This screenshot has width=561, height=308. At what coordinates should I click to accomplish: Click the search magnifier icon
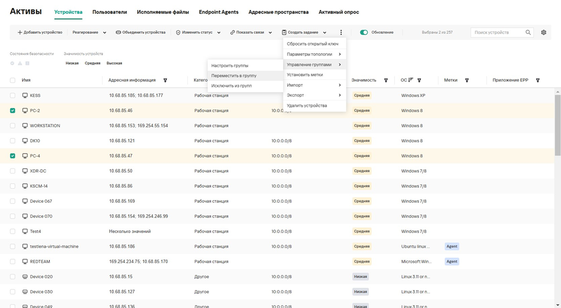tap(528, 33)
